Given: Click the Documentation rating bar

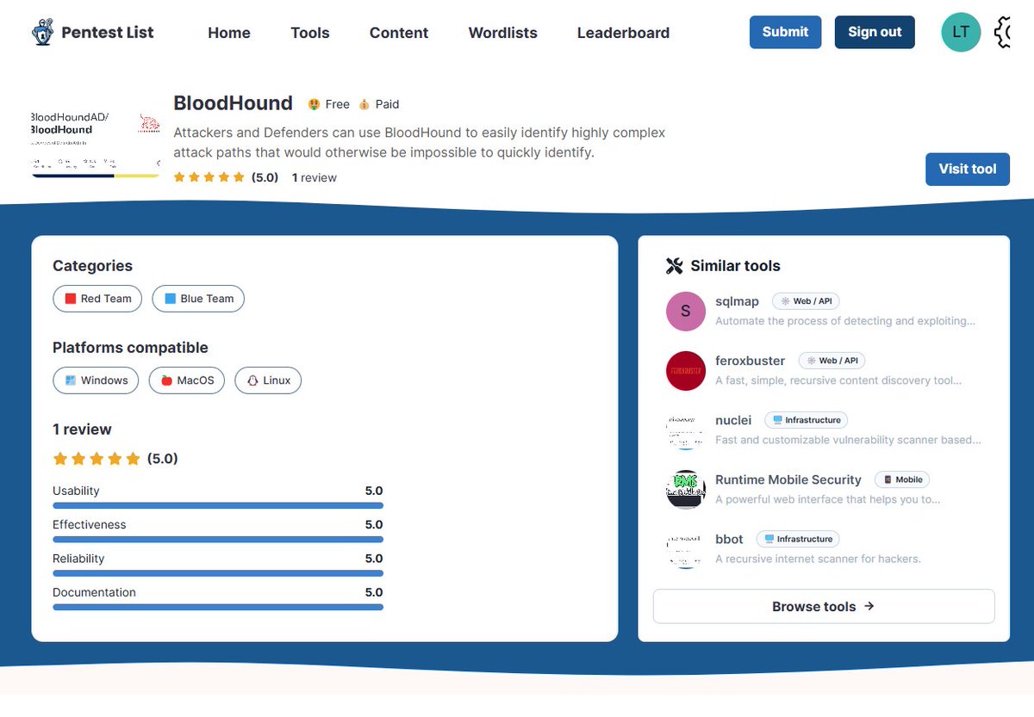Looking at the screenshot, I should pos(218,607).
